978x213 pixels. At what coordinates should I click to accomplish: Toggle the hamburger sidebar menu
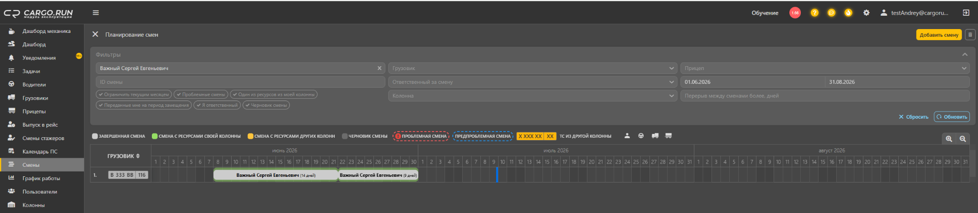pyautogui.click(x=96, y=13)
